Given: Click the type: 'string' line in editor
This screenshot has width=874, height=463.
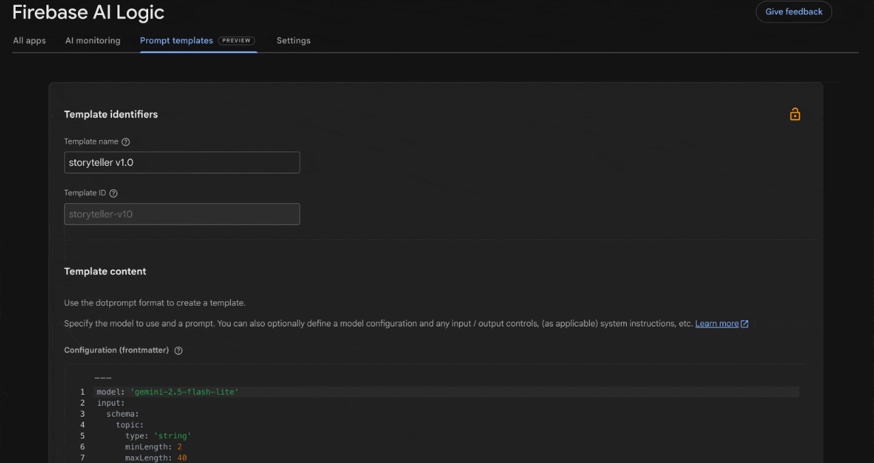Looking at the screenshot, I should tap(158, 436).
